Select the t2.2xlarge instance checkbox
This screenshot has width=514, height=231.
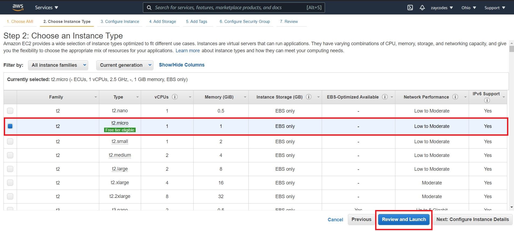tap(10, 196)
